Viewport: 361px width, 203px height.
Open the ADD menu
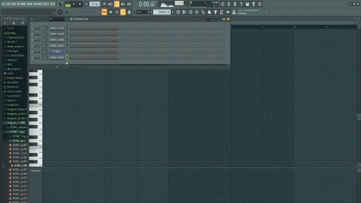(14, 4)
